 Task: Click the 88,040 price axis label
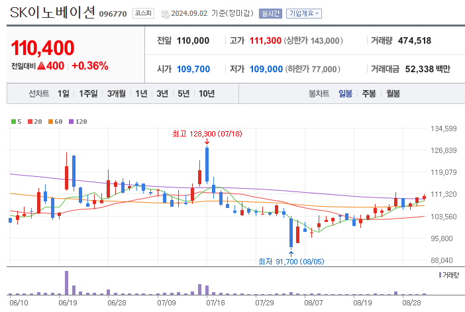[x=442, y=260]
